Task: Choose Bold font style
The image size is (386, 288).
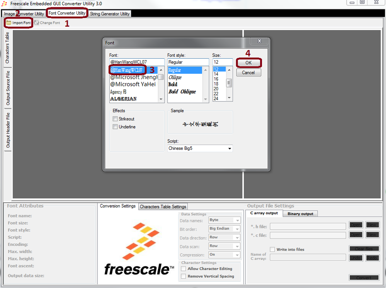Action: coord(173,85)
